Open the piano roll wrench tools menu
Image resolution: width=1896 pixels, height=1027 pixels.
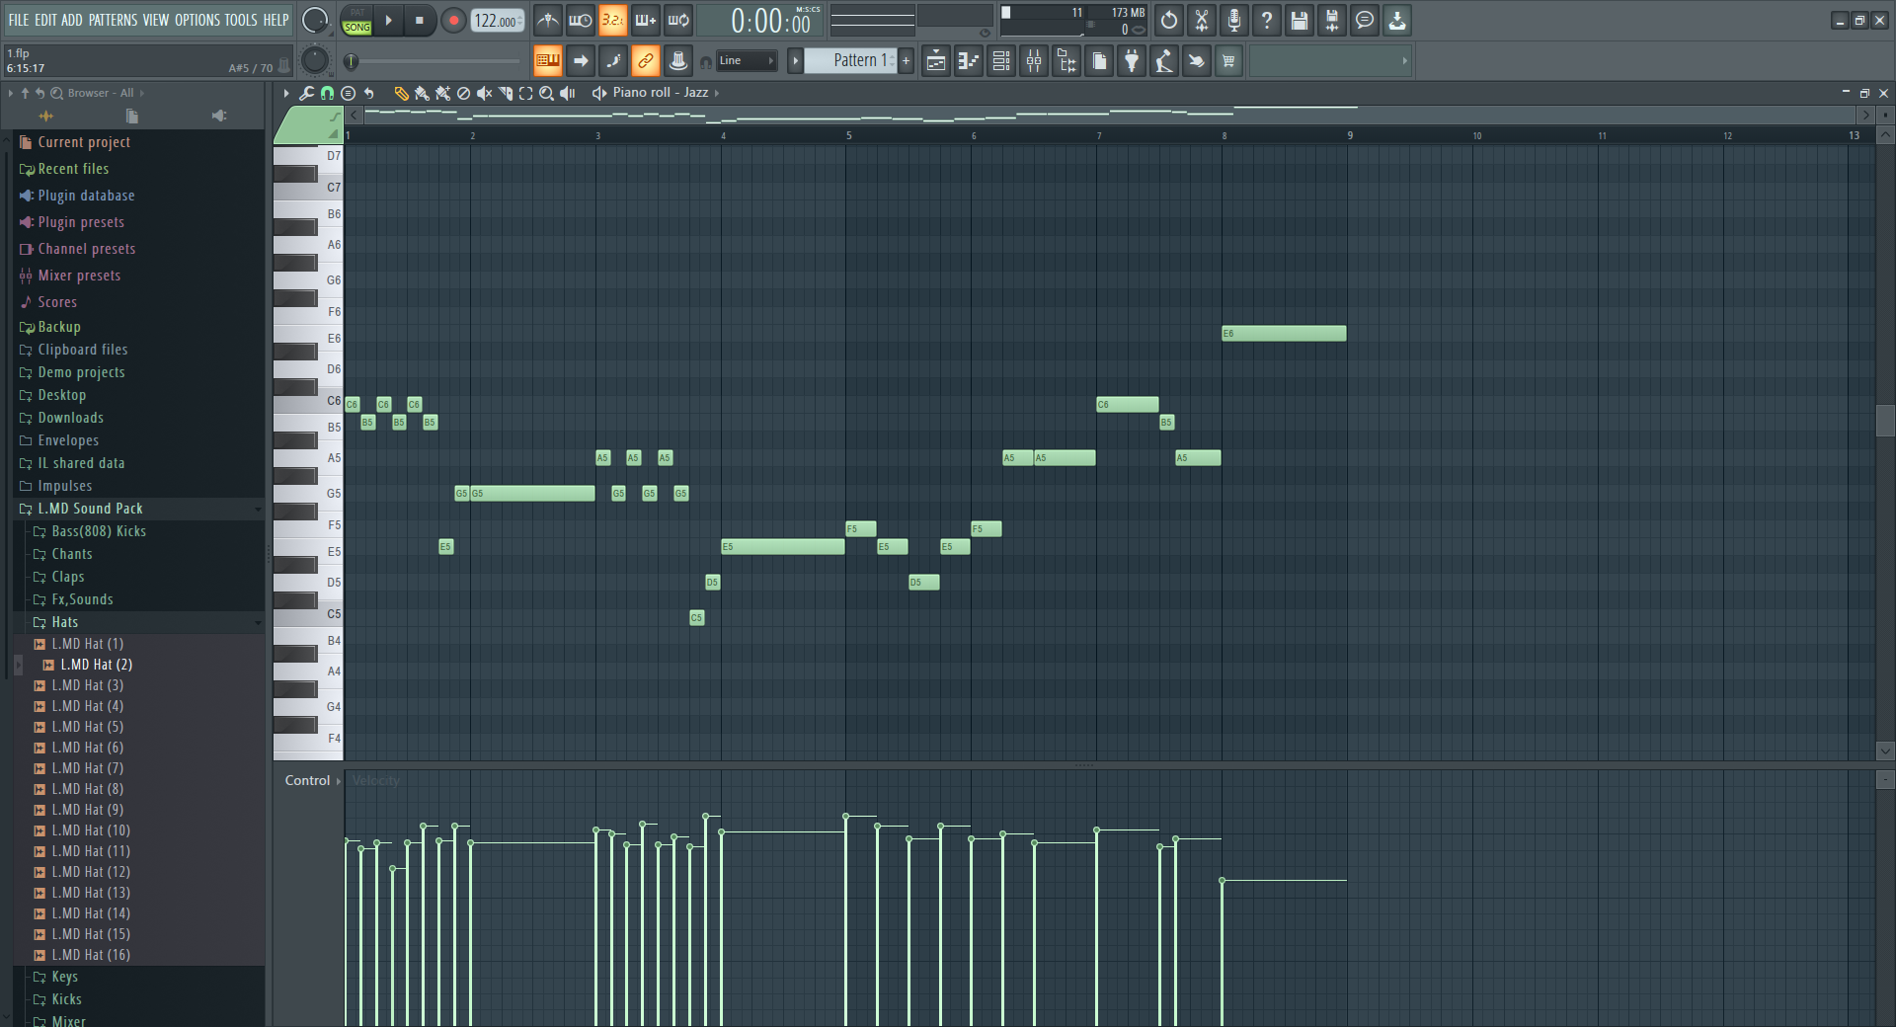pyautogui.click(x=306, y=93)
